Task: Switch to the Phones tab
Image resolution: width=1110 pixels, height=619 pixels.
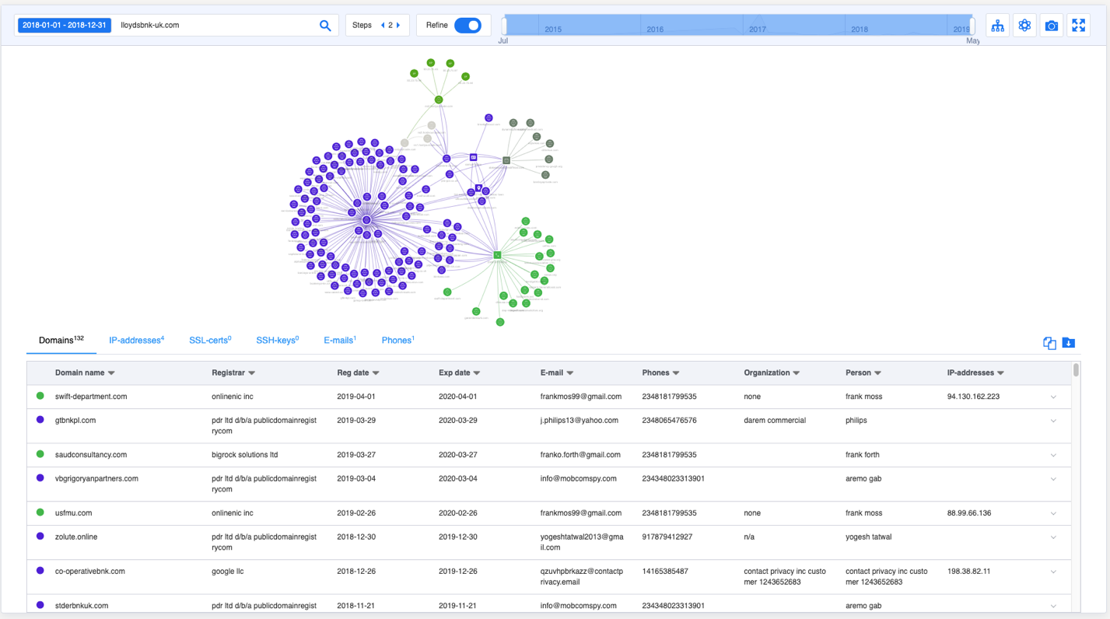Action: 398,341
